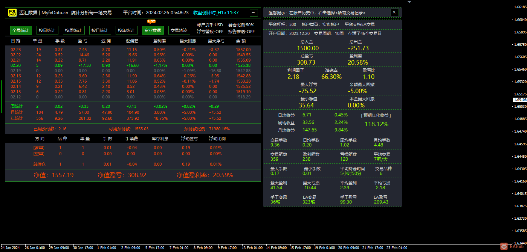
Task: Click the 收盘倒计时_H1>11:37 countdown
Action: pyautogui.click(x=216, y=13)
